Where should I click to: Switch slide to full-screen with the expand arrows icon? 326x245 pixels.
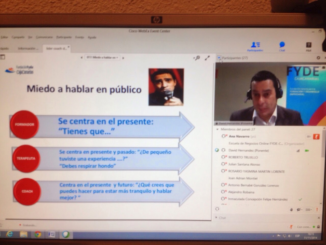click(207, 58)
